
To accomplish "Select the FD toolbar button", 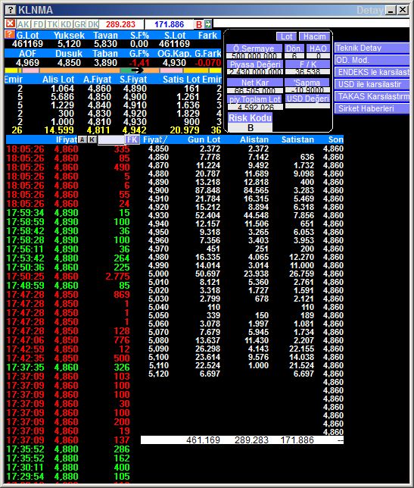I will pyautogui.click(x=39, y=24).
